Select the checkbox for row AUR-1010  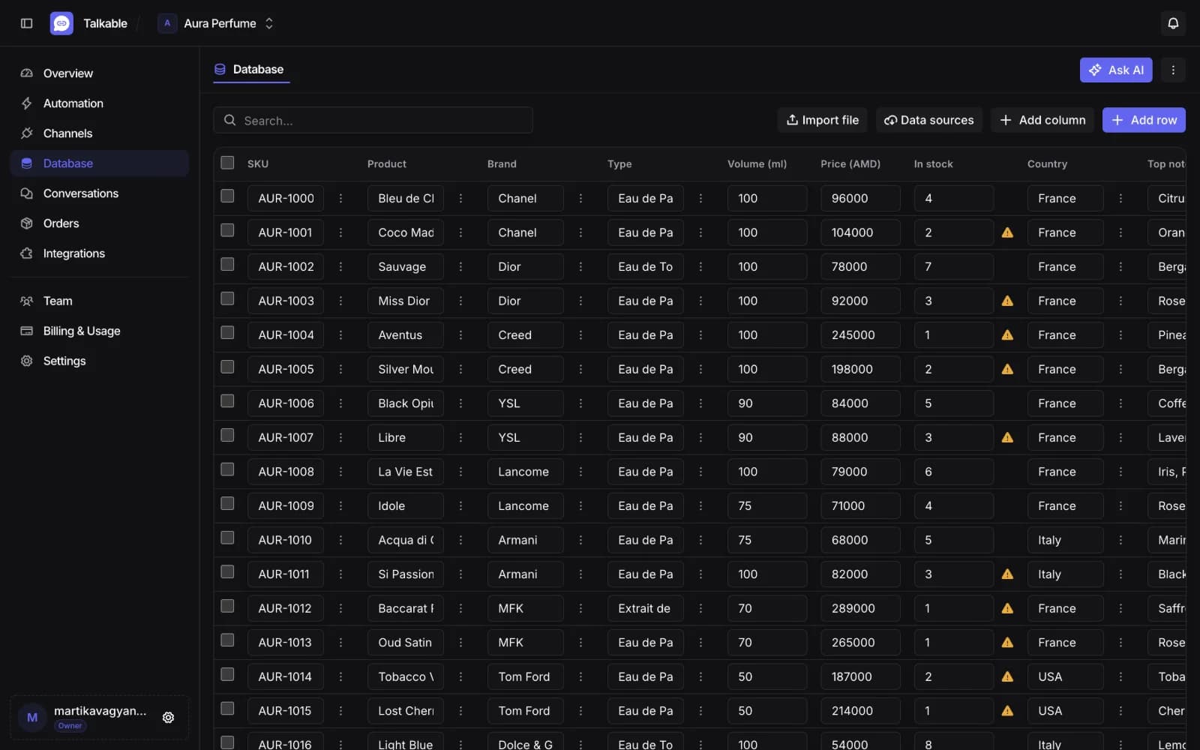(x=227, y=538)
